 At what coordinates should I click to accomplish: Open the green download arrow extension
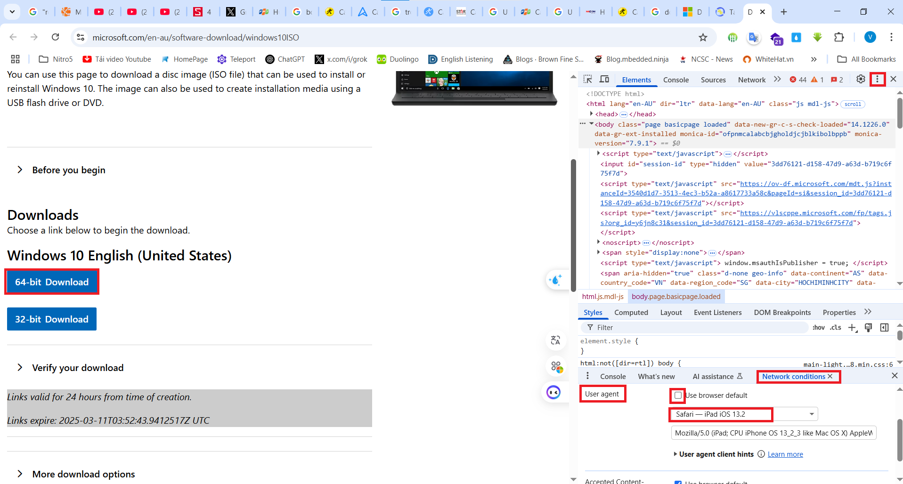pos(817,37)
